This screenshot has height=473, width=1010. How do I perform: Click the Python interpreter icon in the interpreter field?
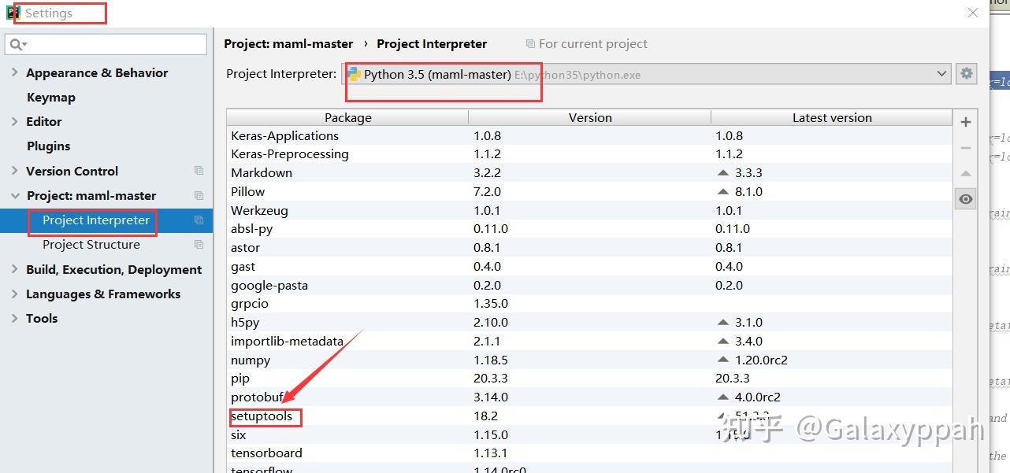(353, 73)
